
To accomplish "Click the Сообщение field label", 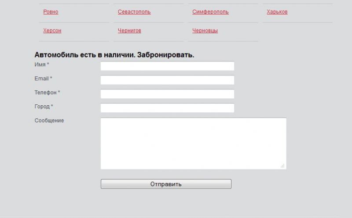I will click(x=49, y=121).
